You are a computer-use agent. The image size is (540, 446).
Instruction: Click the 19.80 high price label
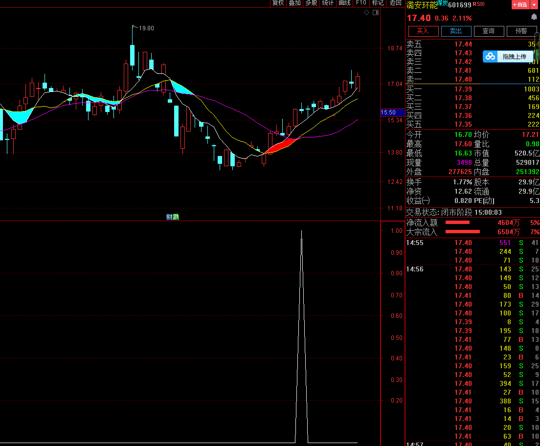click(146, 28)
